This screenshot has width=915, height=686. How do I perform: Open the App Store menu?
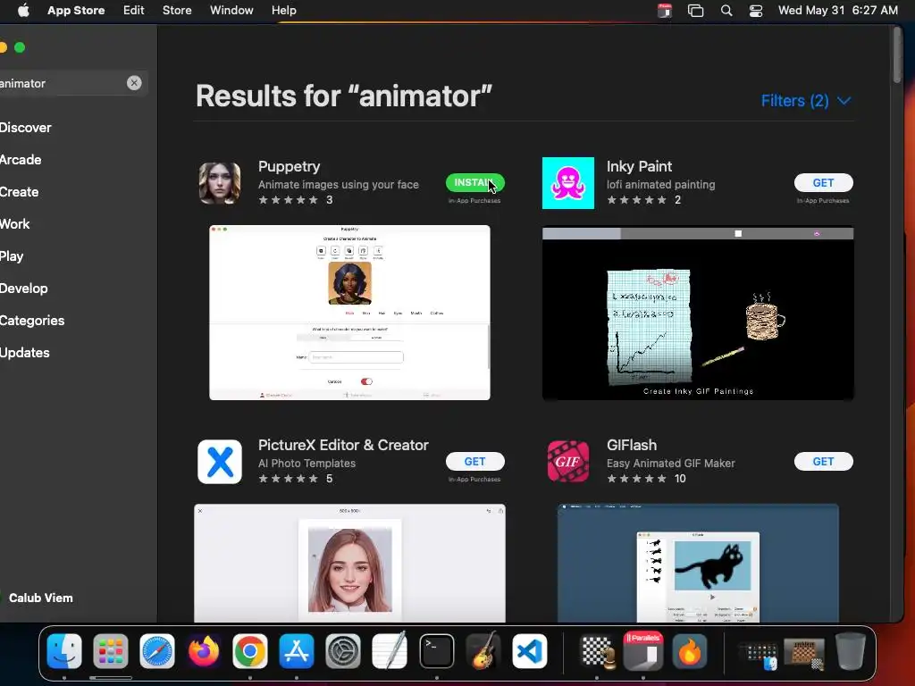[x=76, y=10]
